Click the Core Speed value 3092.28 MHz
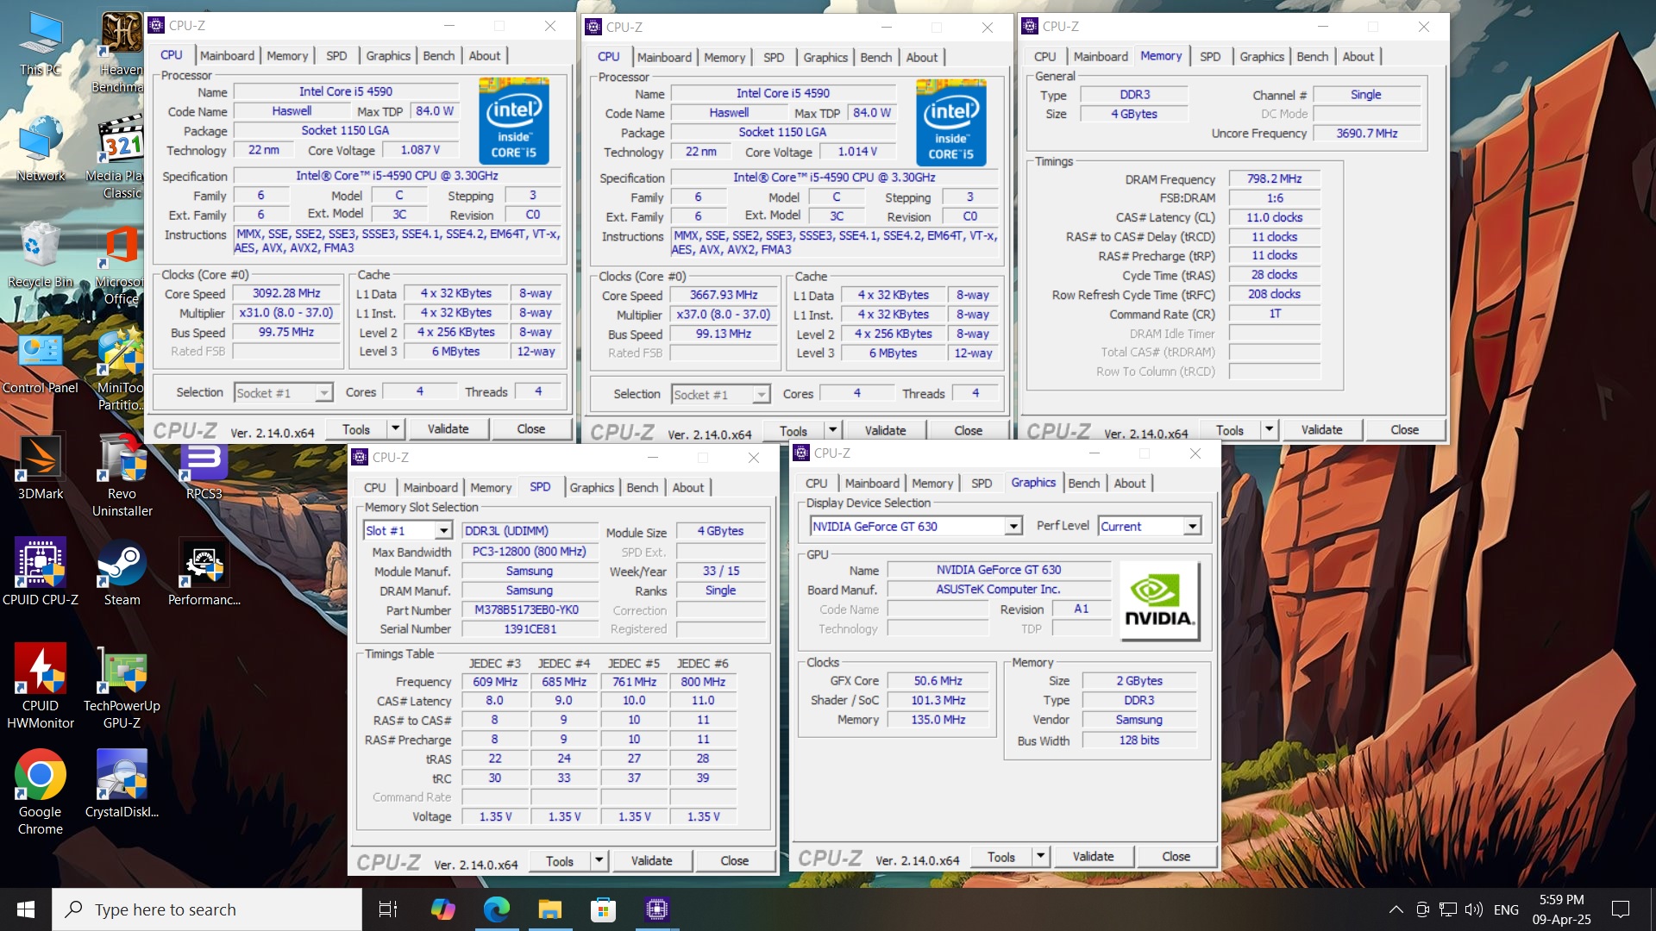The height and width of the screenshot is (931, 1656). [x=286, y=293]
